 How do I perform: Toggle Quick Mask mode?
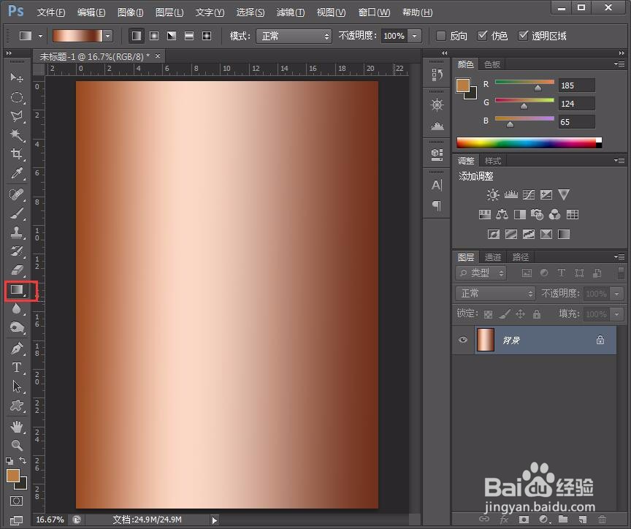point(17,501)
